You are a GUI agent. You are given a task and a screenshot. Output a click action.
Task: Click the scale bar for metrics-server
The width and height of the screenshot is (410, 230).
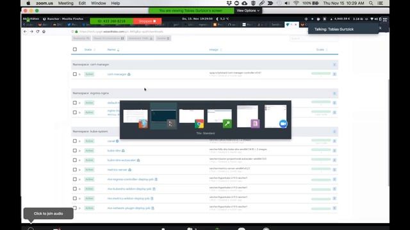pyautogui.click(x=321, y=169)
